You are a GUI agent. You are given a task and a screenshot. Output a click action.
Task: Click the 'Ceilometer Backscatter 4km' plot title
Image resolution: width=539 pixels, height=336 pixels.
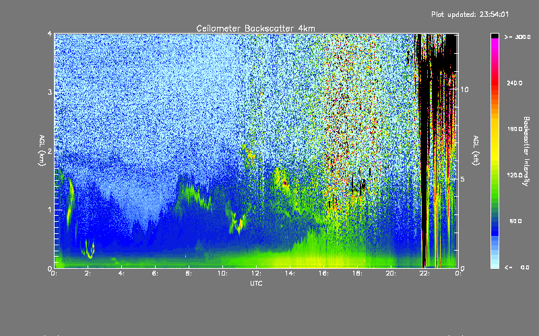pyautogui.click(x=255, y=28)
